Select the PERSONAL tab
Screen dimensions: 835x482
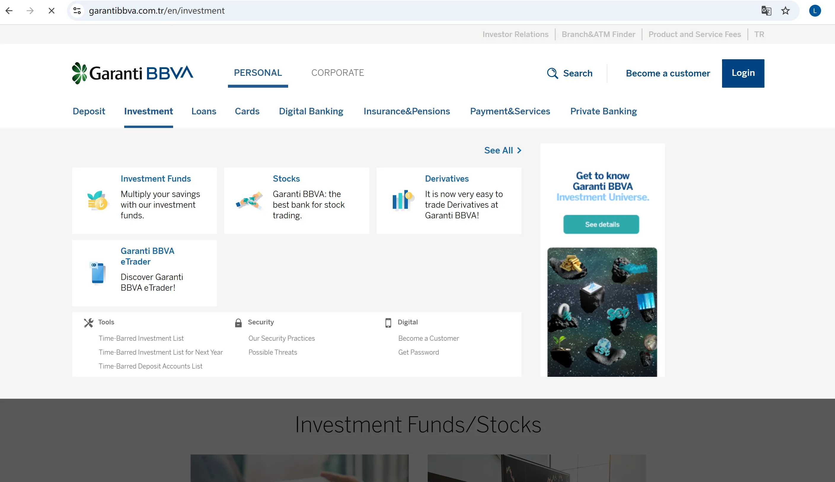point(258,73)
